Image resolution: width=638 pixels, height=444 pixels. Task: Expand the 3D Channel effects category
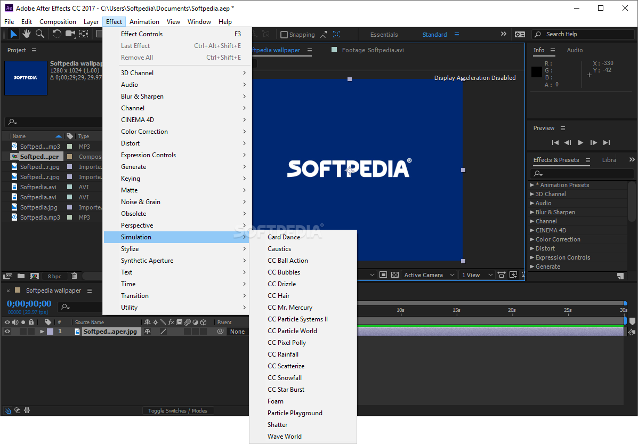point(532,194)
